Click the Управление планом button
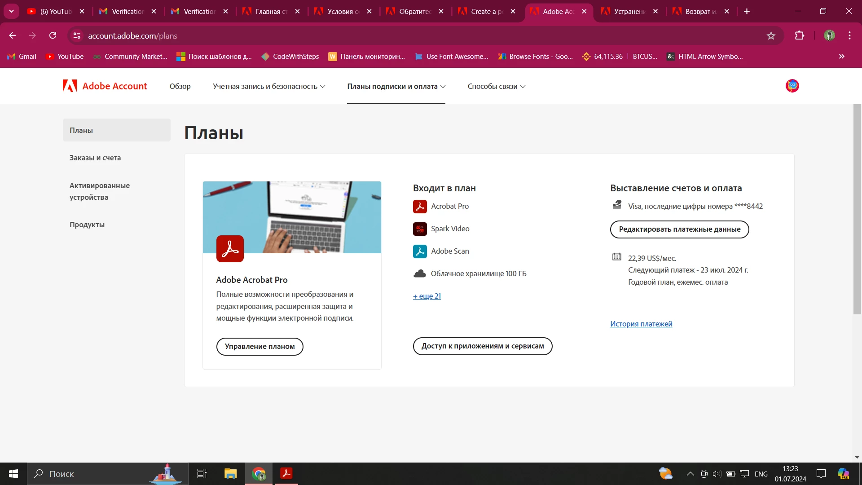This screenshot has height=485, width=862. pos(259,346)
